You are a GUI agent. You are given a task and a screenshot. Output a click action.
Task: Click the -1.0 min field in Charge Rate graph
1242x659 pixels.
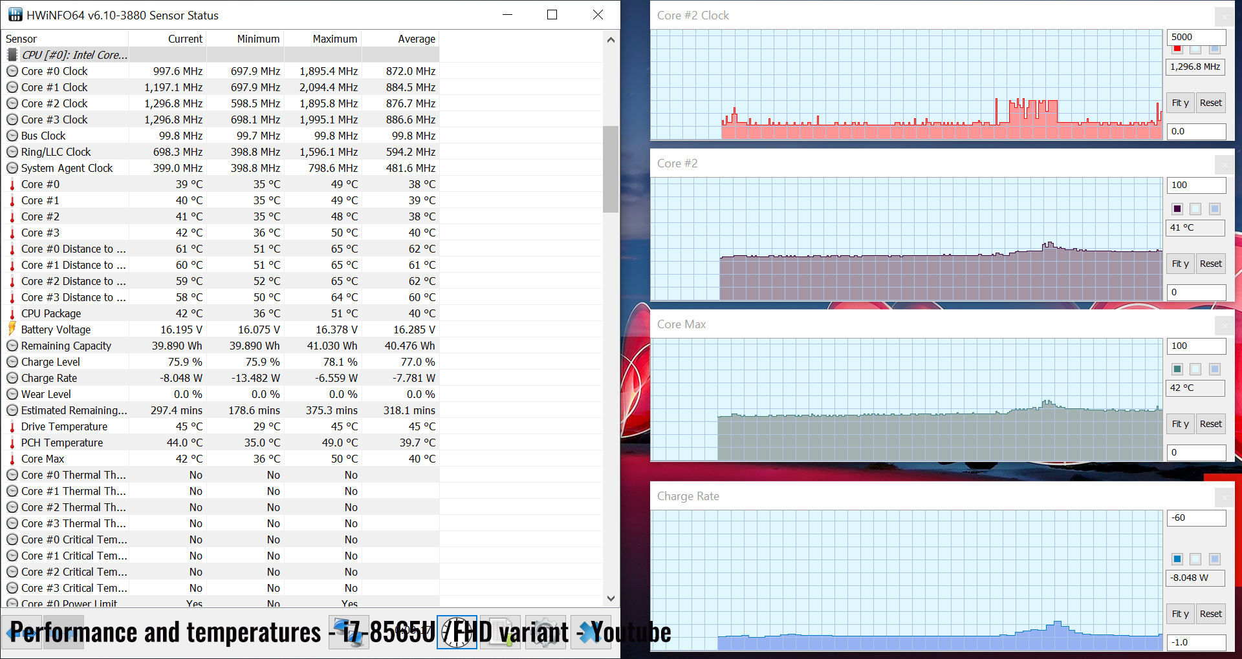pos(1197,642)
